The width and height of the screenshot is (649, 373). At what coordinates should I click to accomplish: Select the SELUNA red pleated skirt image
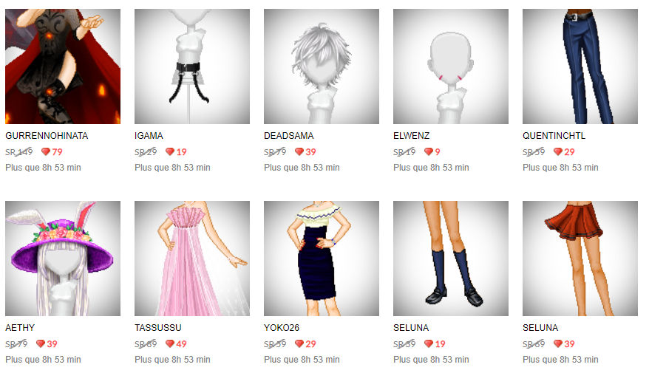580,259
